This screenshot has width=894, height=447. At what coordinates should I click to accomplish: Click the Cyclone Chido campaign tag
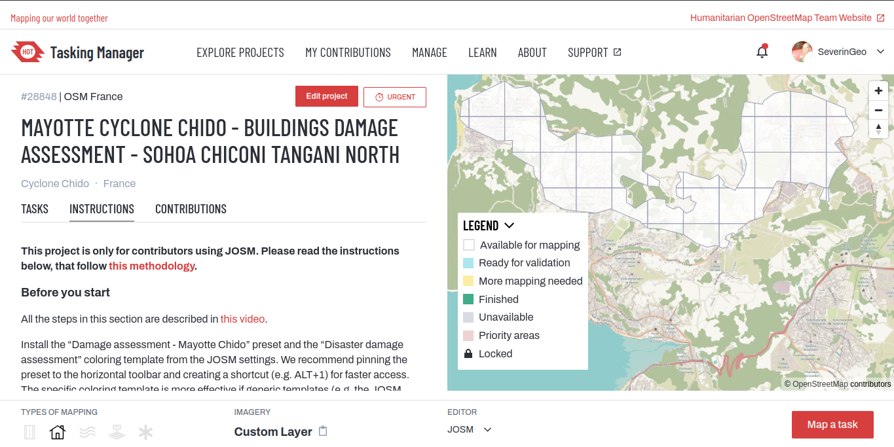55,184
